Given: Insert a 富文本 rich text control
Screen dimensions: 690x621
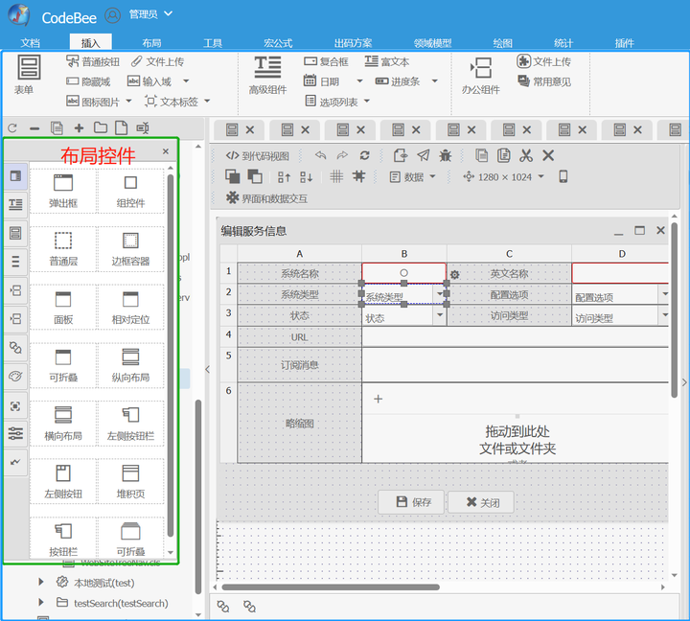Looking at the screenshot, I should pyautogui.click(x=387, y=61).
